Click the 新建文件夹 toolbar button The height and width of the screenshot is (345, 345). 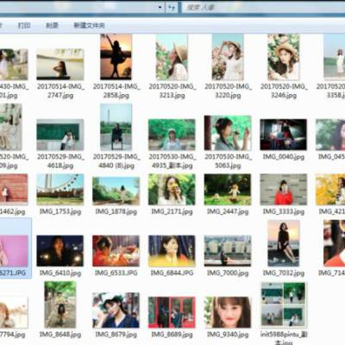click(x=89, y=25)
